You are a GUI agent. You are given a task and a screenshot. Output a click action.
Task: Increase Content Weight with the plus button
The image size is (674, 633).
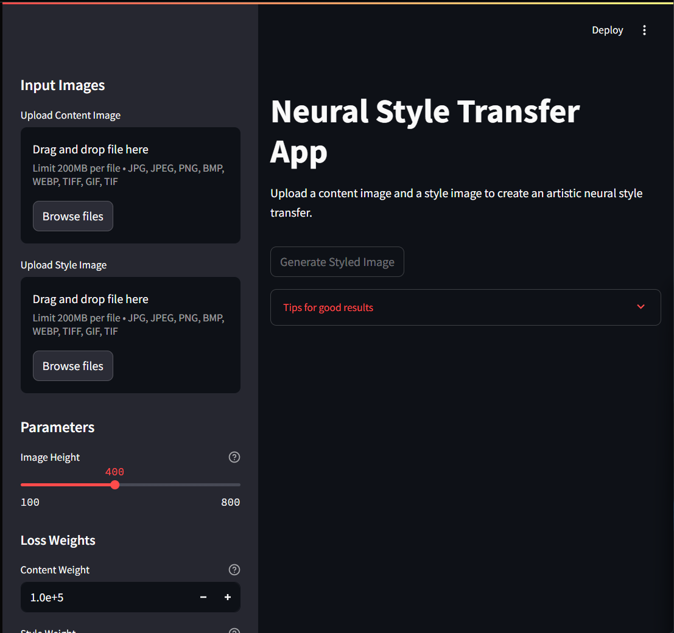coord(228,598)
